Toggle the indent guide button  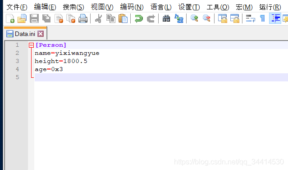click(275, 18)
